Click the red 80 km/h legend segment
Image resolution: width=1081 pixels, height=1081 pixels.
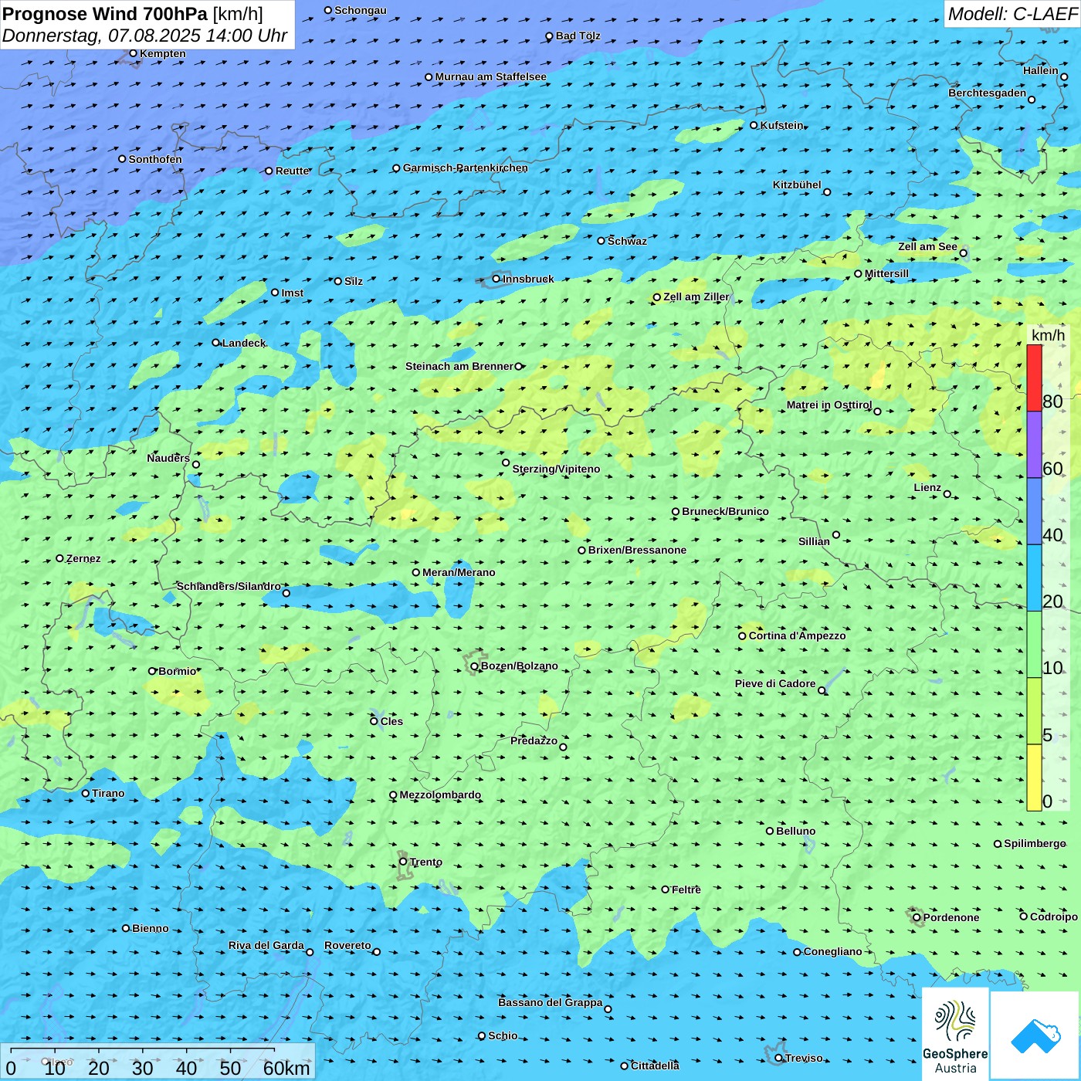[x=1034, y=378]
